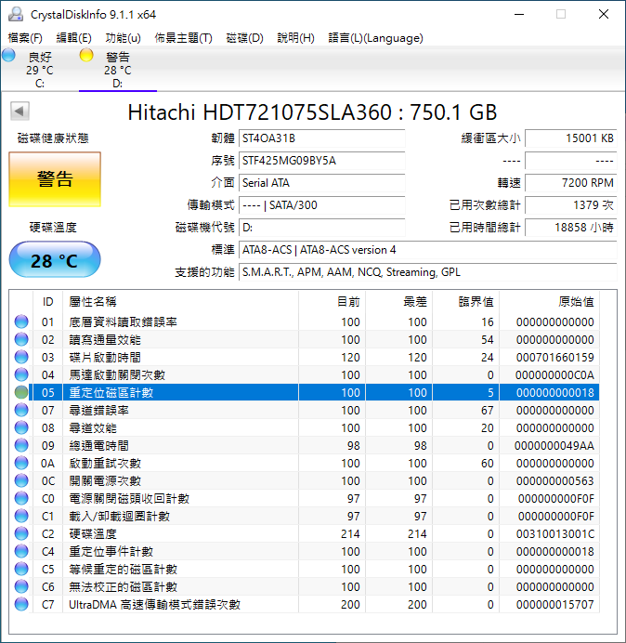Image resolution: width=626 pixels, height=643 pixels.
Task: Click raw value 000701660159 of spin-up time
Action: coord(555,357)
